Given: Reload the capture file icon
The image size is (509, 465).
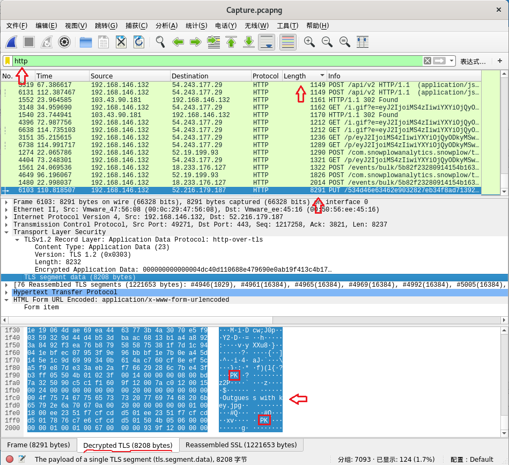Looking at the screenshot, I should coord(138,42).
